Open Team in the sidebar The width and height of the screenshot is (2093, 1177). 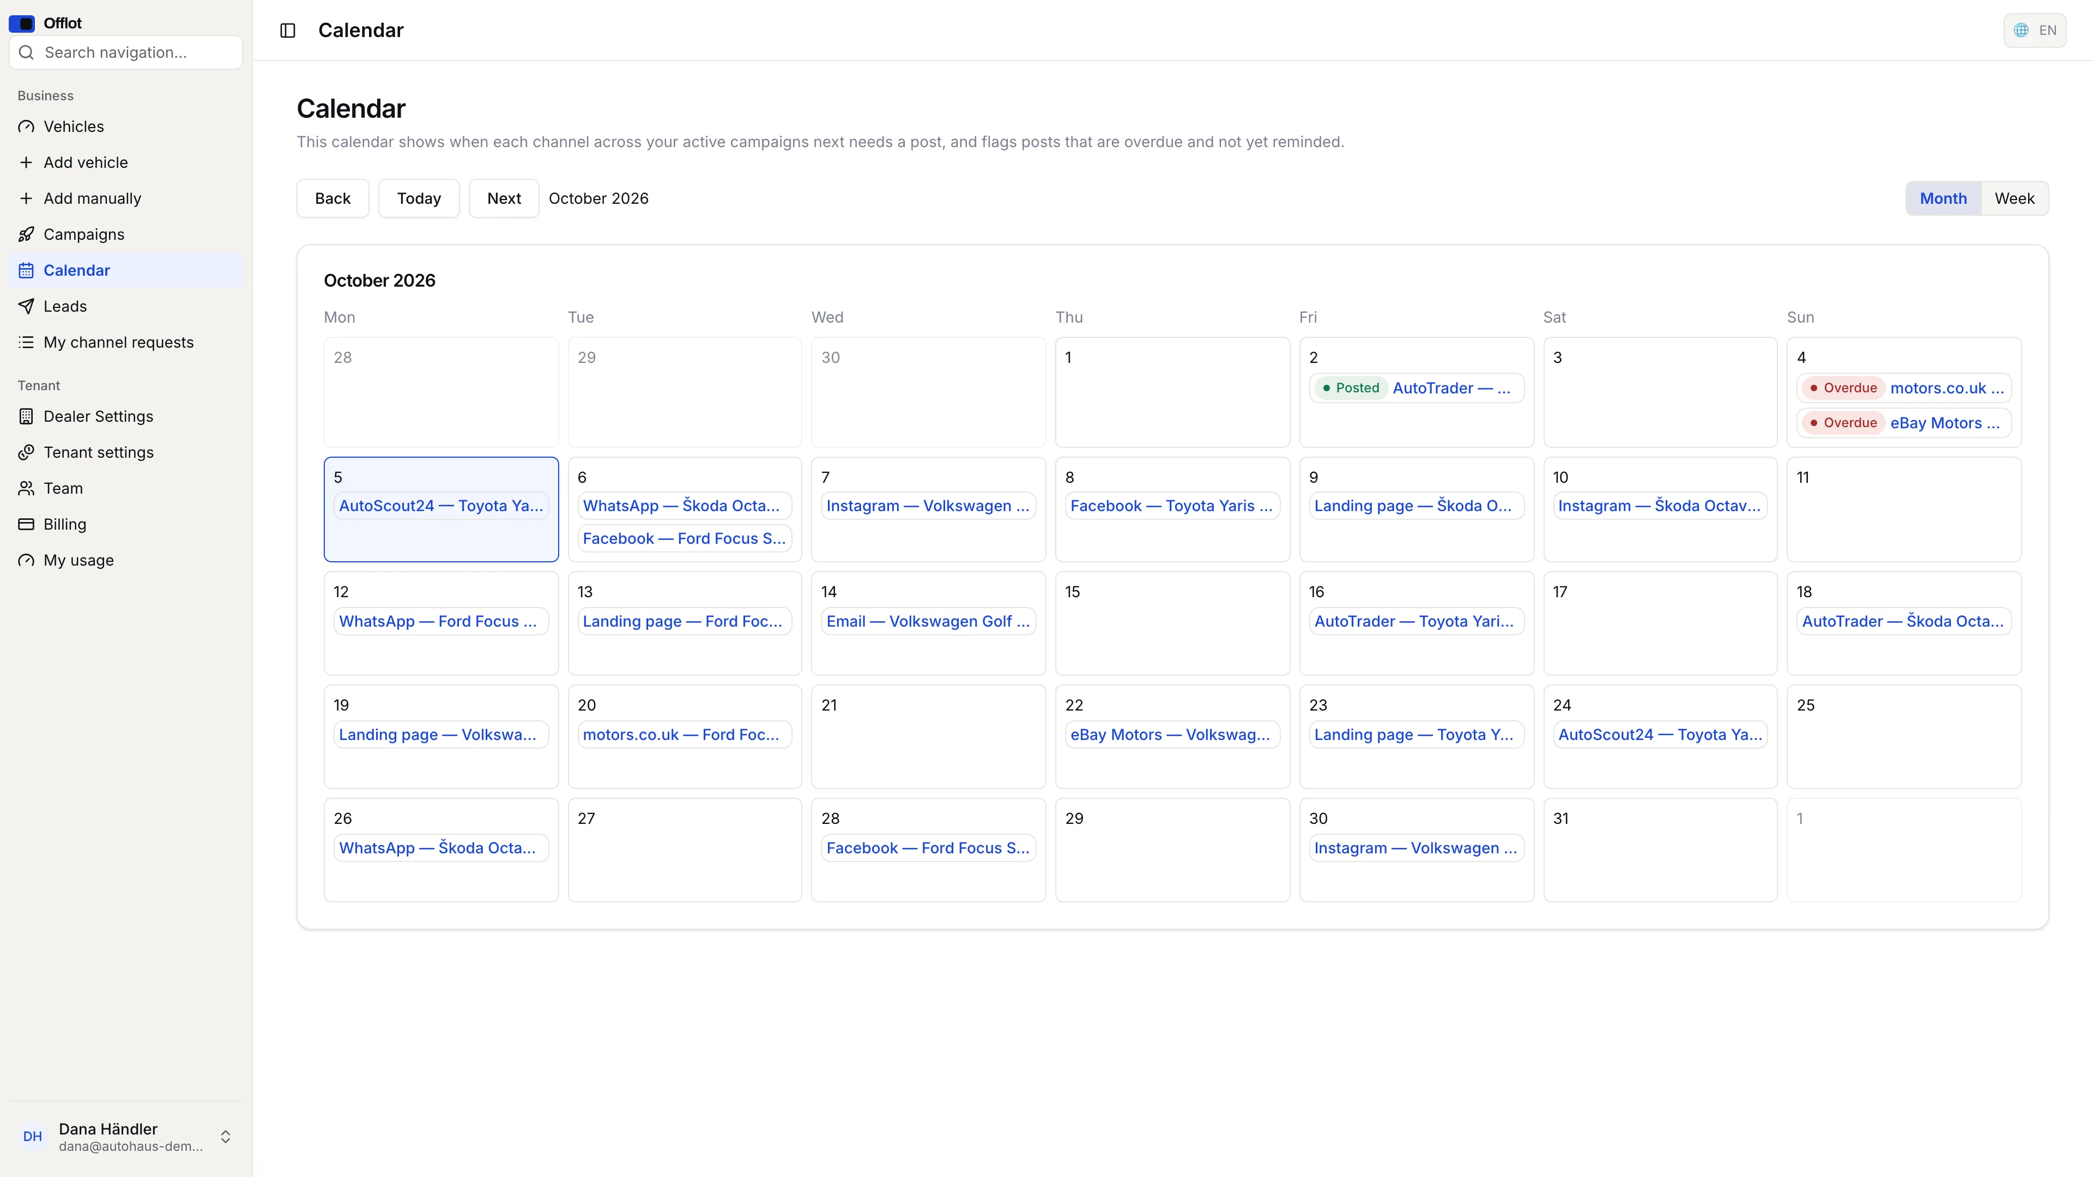(126, 488)
